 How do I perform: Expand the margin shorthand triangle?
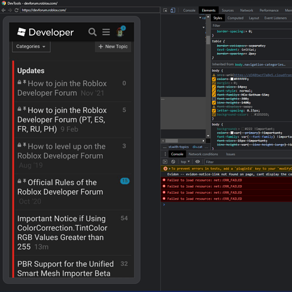(232, 83)
